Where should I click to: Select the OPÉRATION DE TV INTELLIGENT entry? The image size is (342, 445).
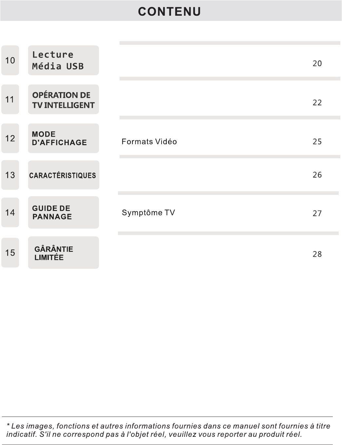(x=63, y=99)
